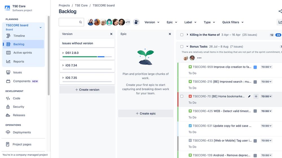The height and width of the screenshot is (158, 282).
Task: Click the TSECORE board breadcrumb link
Action: point(104,5)
